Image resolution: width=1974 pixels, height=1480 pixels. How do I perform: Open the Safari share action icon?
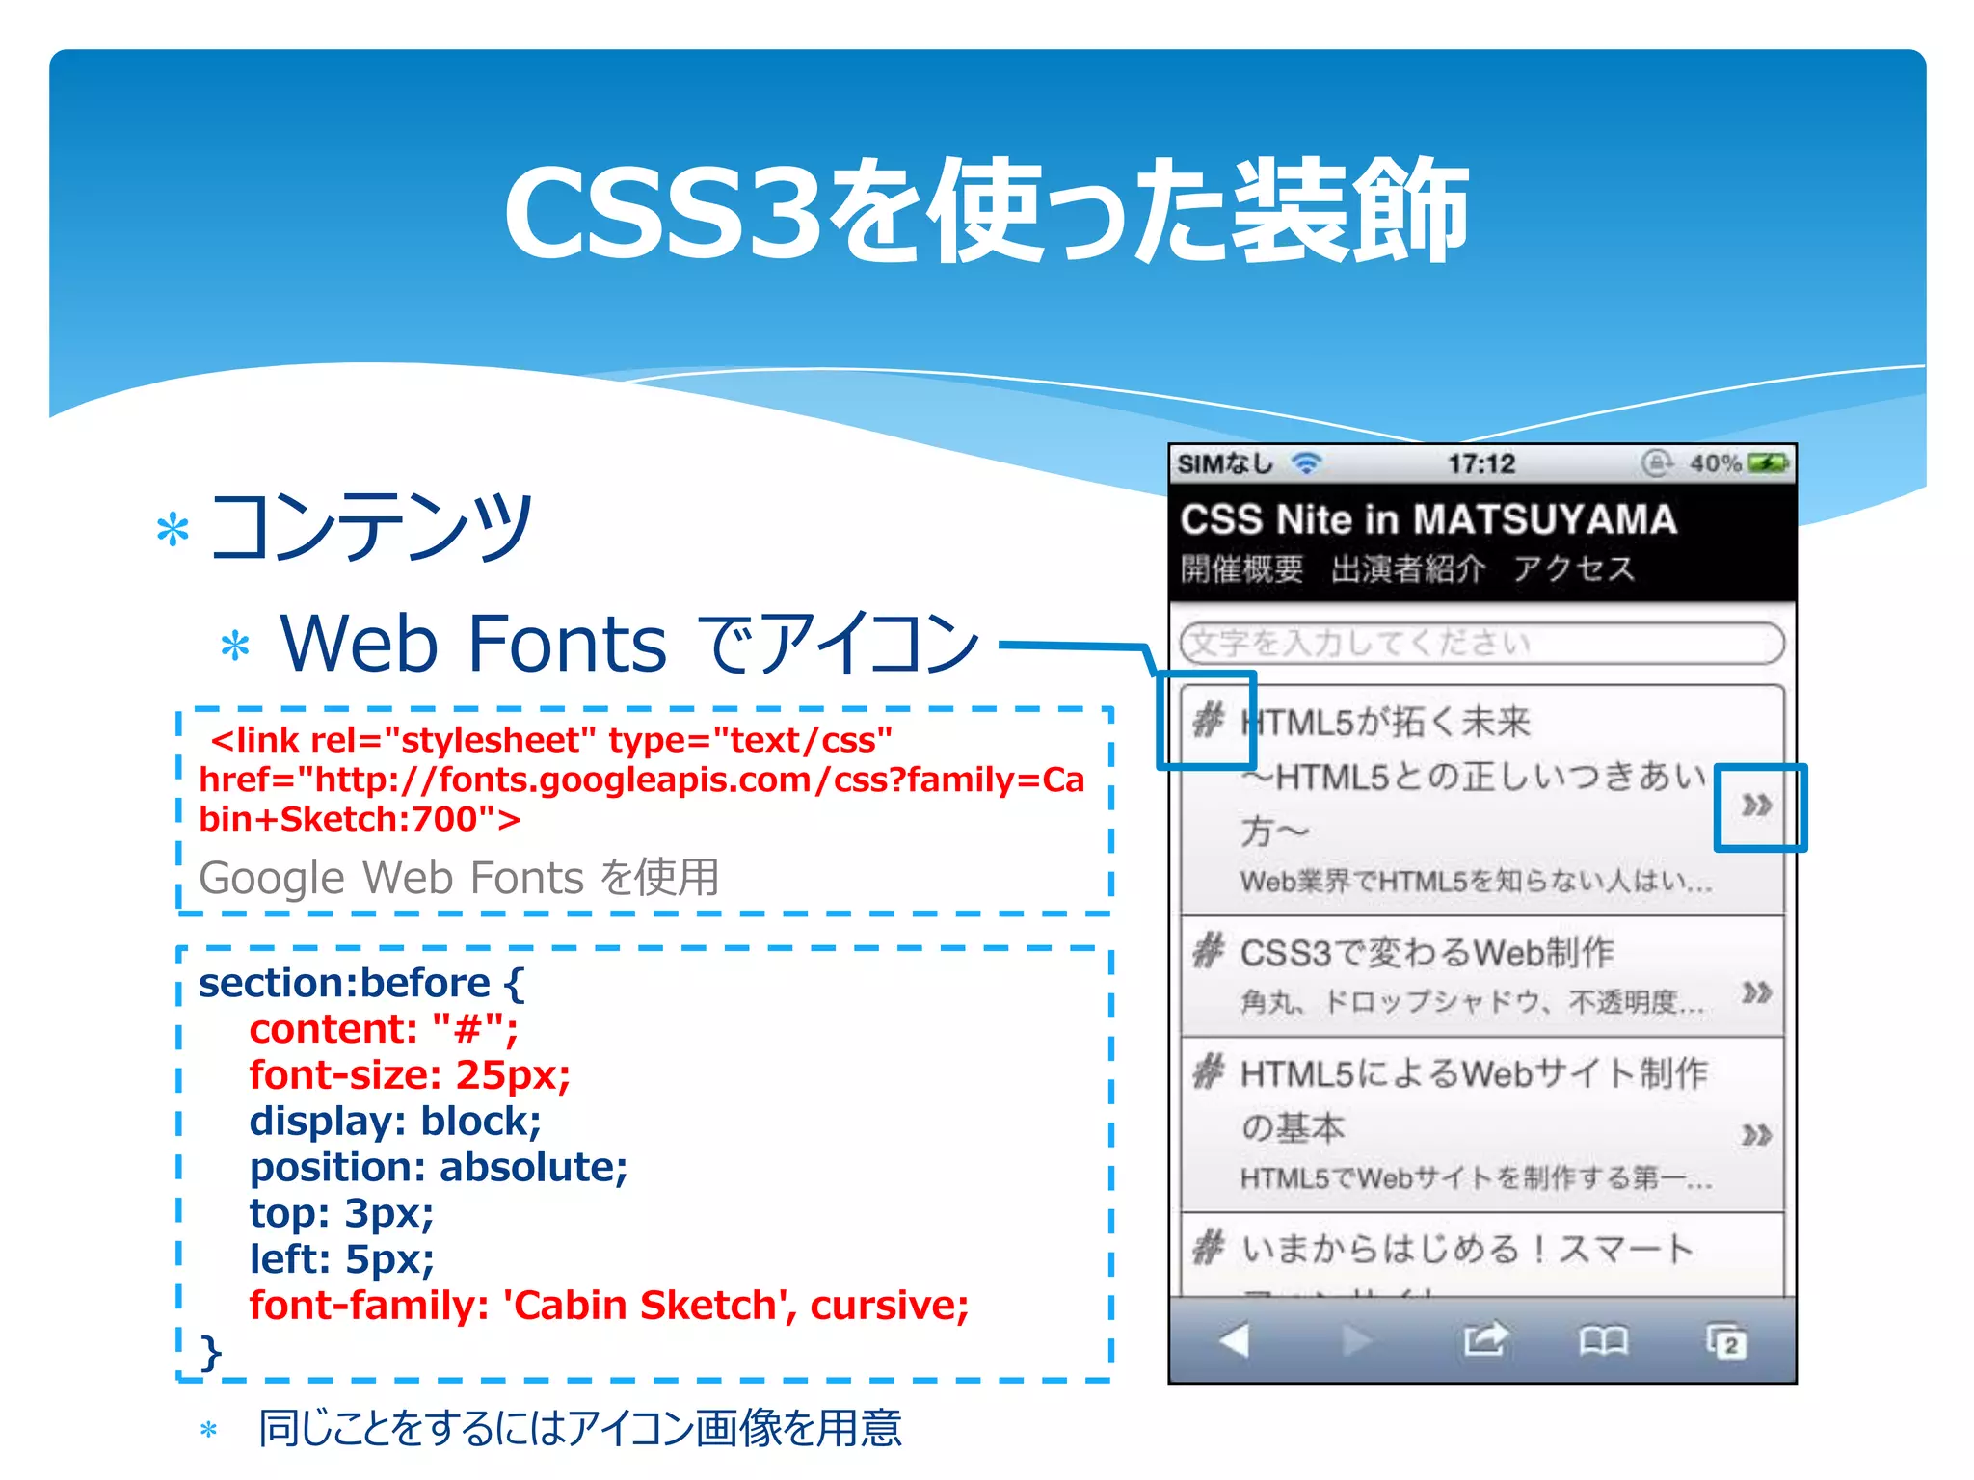[x=1485, y=1338]
